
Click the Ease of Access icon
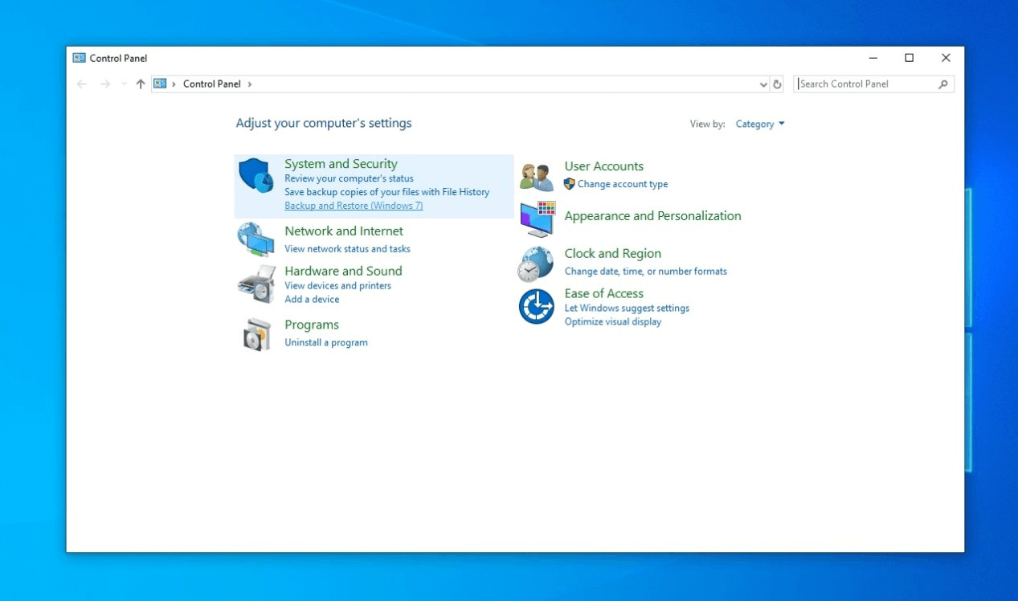[x=536, y=306]
